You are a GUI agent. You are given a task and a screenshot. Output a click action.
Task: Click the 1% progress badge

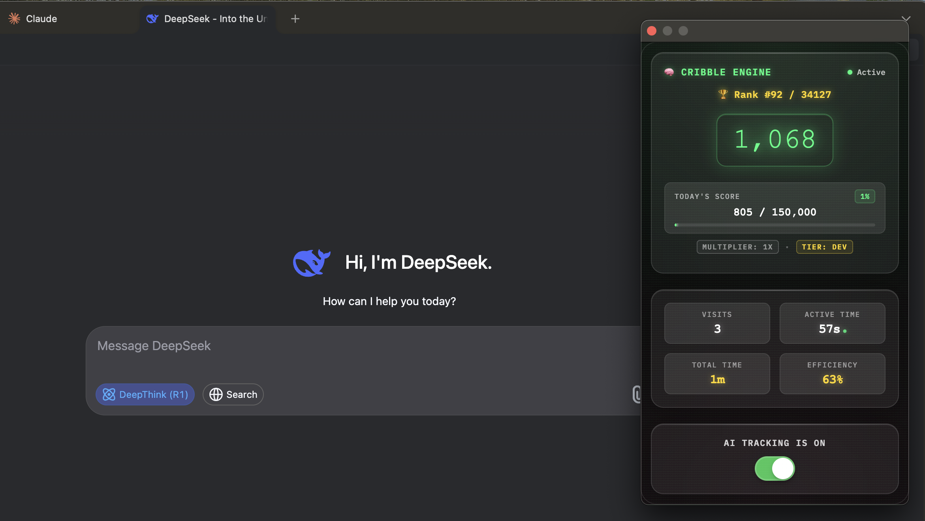click(865, 197)
